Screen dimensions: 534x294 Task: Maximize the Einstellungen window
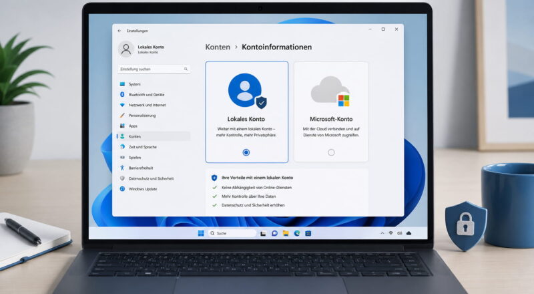(383, 29)
